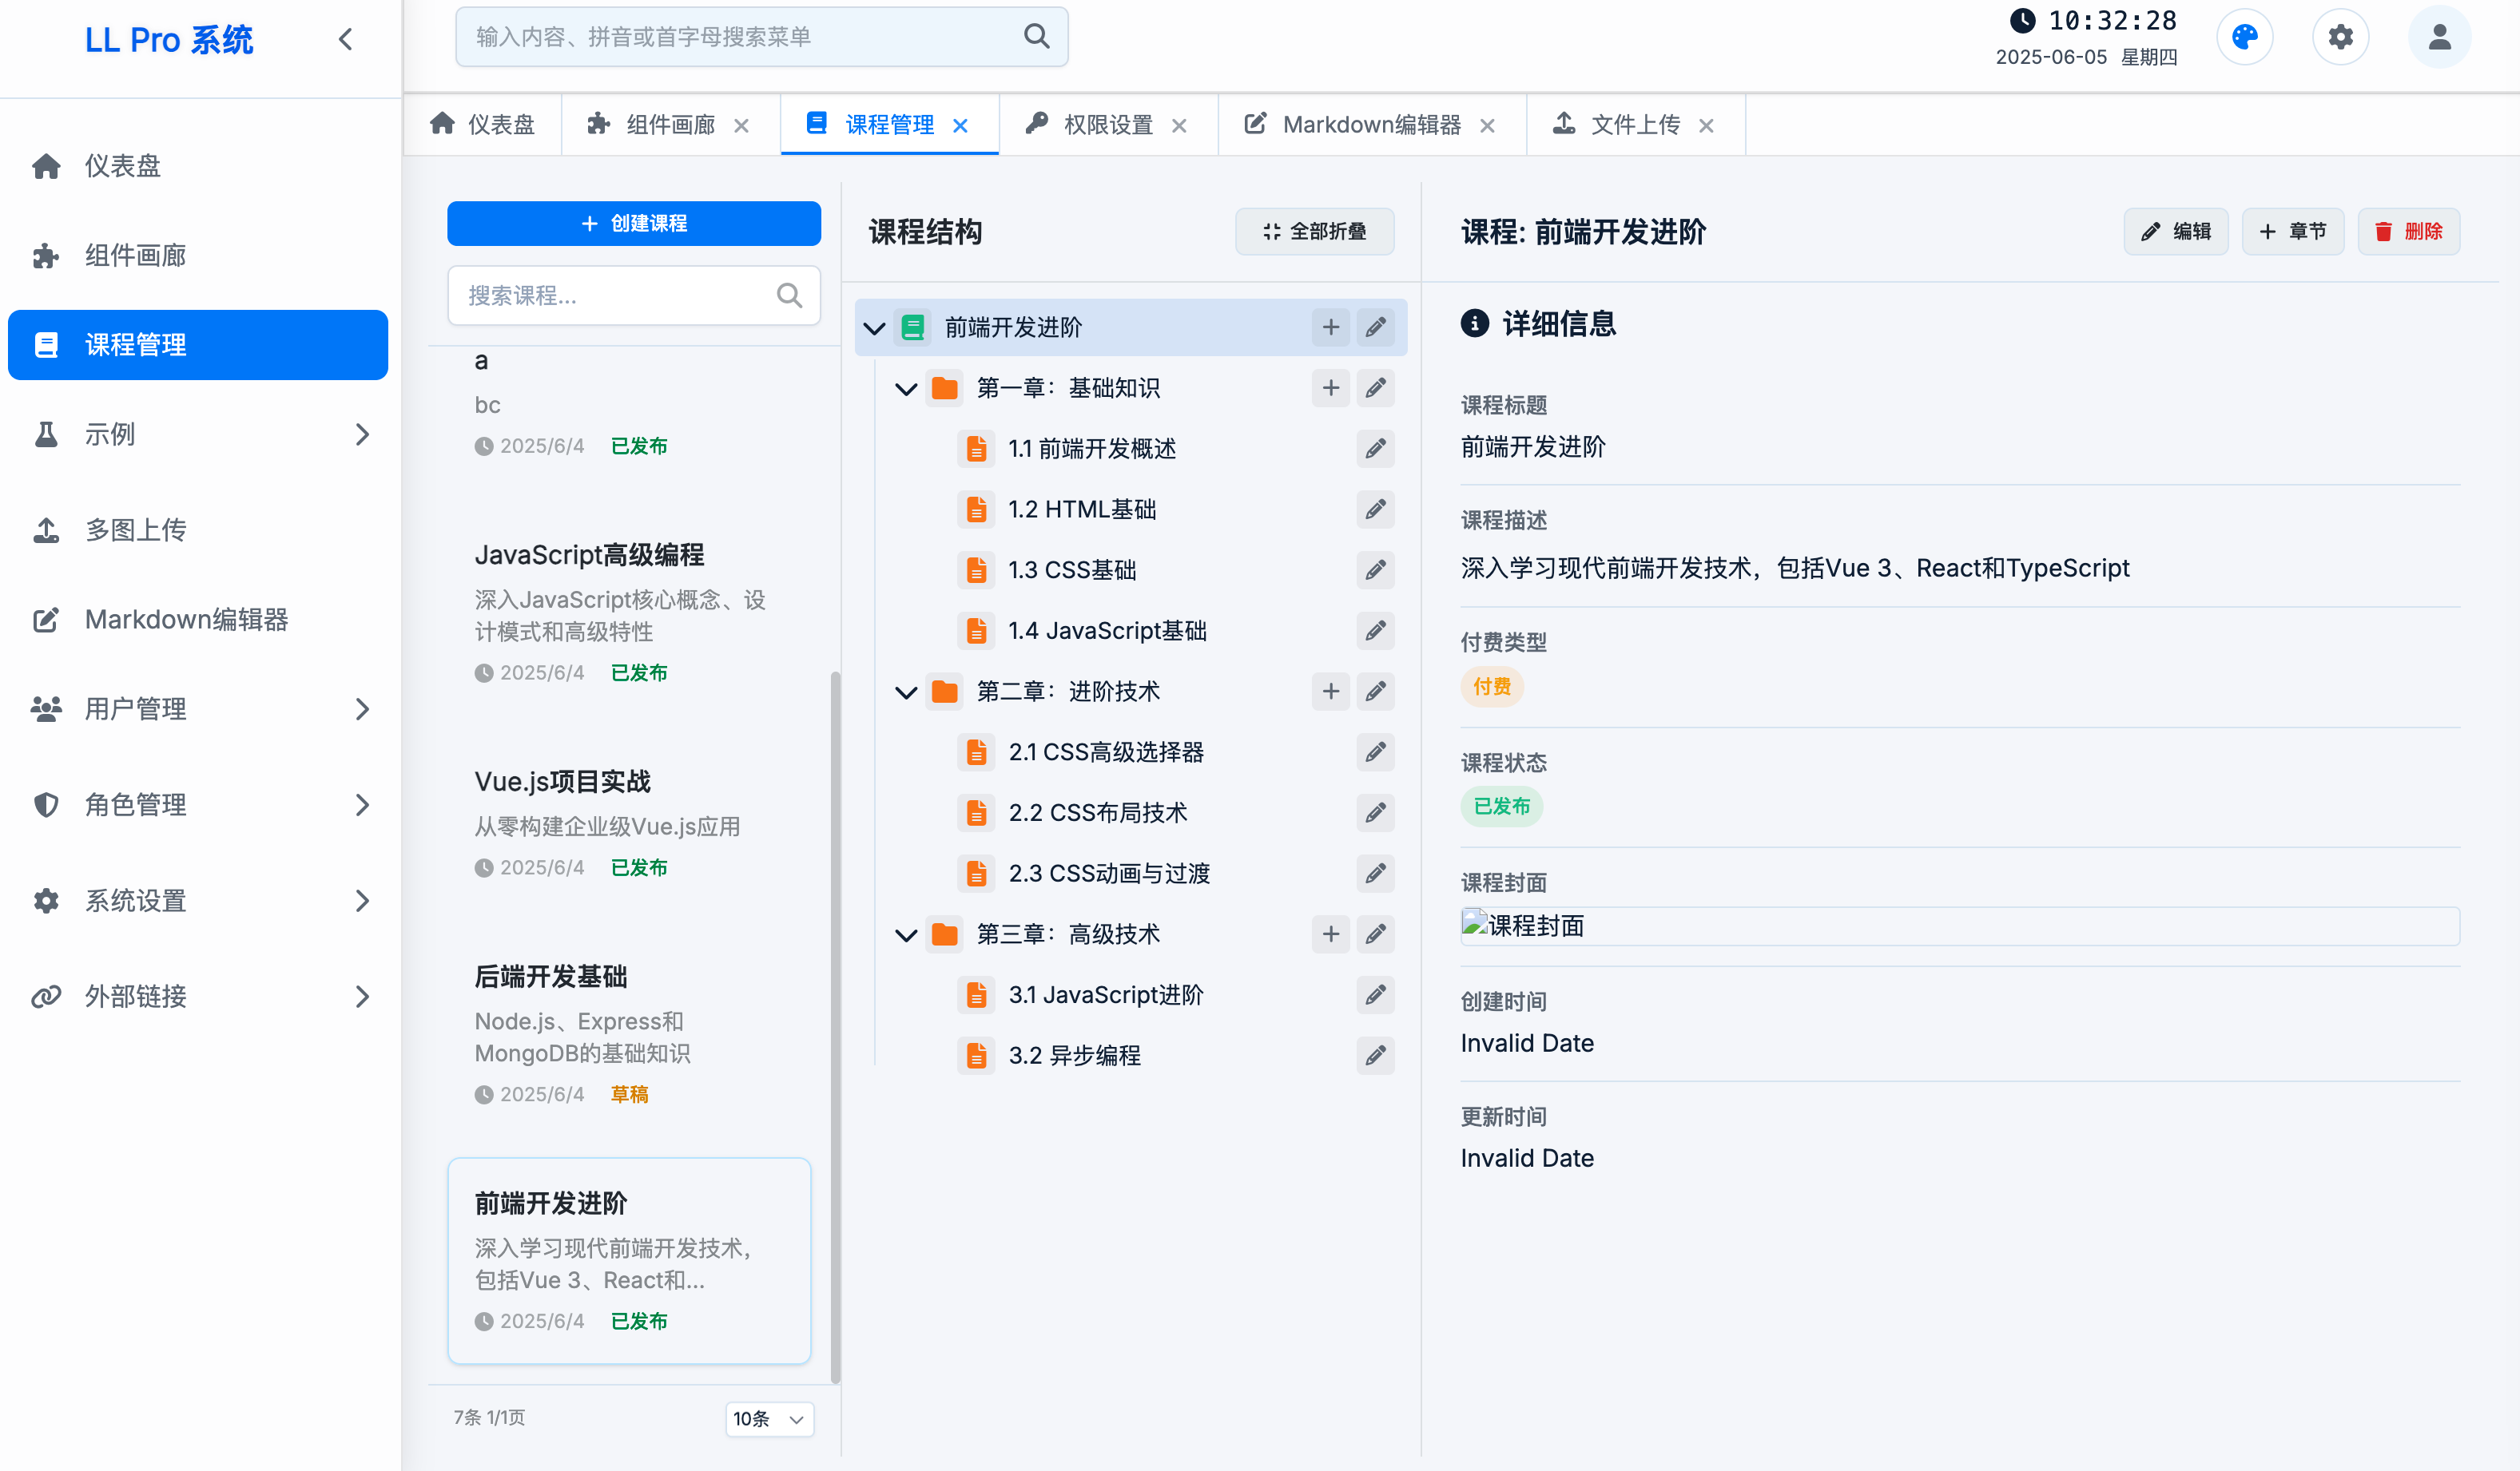Open the theme palette icon
Viewport: 2520px width, 1471px height.
click(x=2244, y=38)
